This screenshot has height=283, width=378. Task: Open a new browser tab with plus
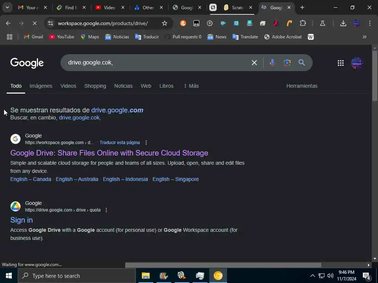[302, 7]
